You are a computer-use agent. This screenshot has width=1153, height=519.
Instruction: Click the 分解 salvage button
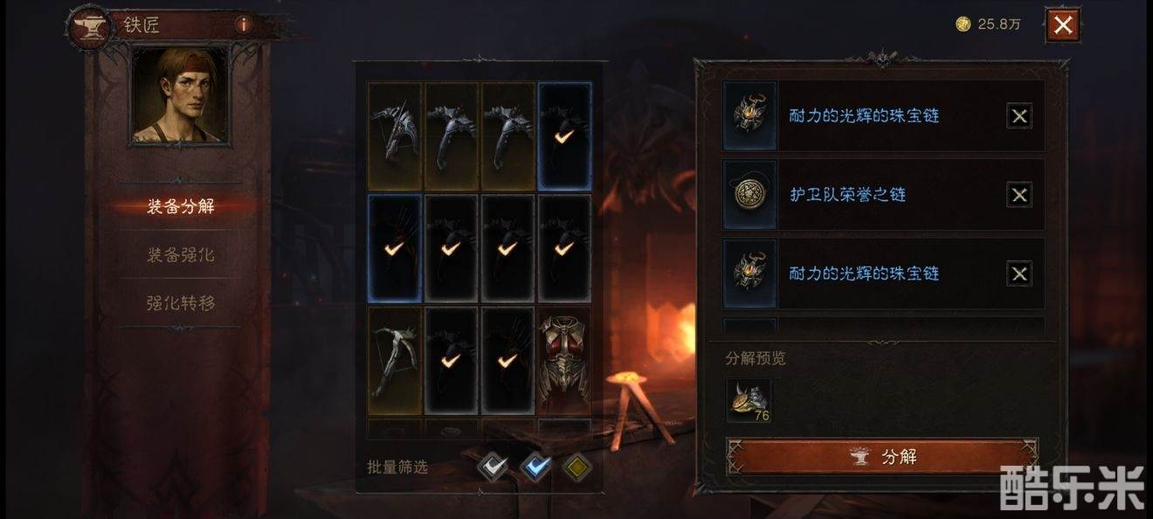click(x=882, y=456)
